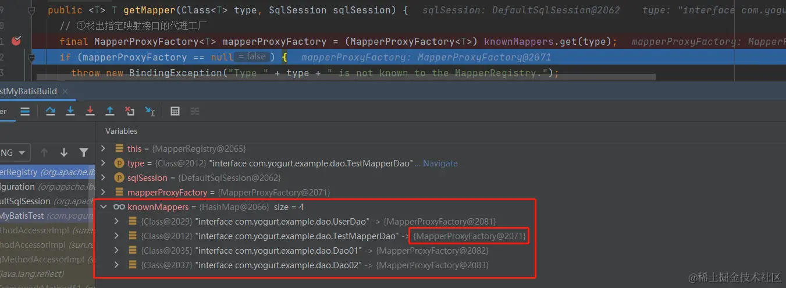Click the Step Out icon
Image resolution: width=786 pixels, height=288 pixels.
pyautogui.click(x=110, y=111)
